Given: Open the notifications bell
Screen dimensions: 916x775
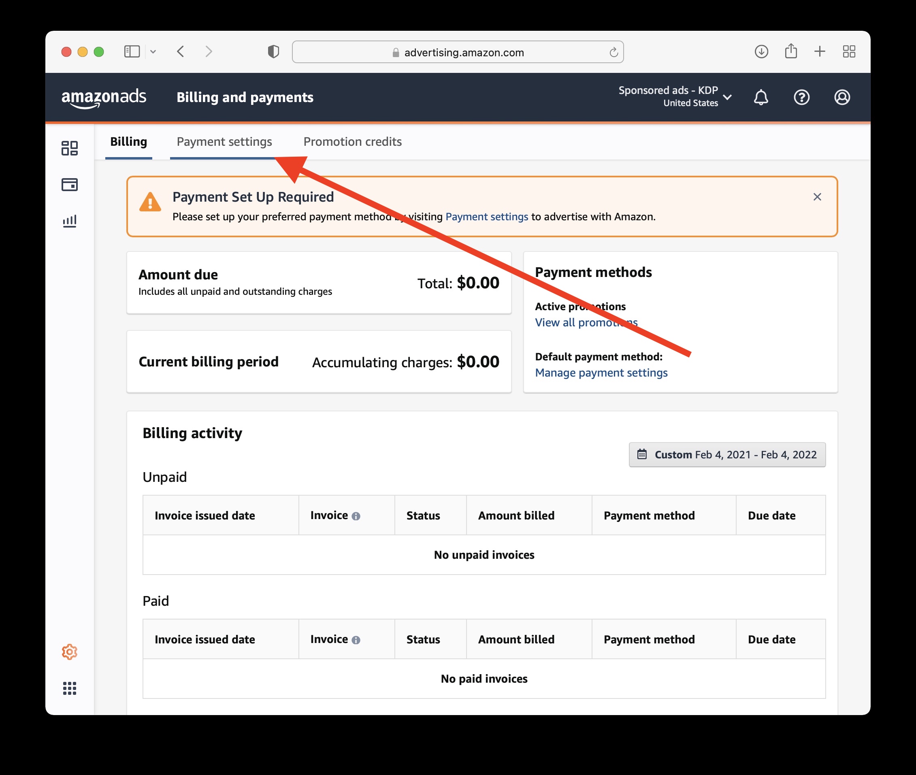Looking at the screenshot, I should (761, 97).
